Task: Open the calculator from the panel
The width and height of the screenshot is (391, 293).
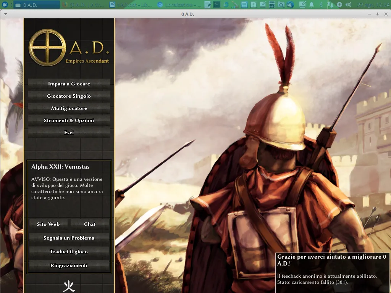Action: pos(272,5)
